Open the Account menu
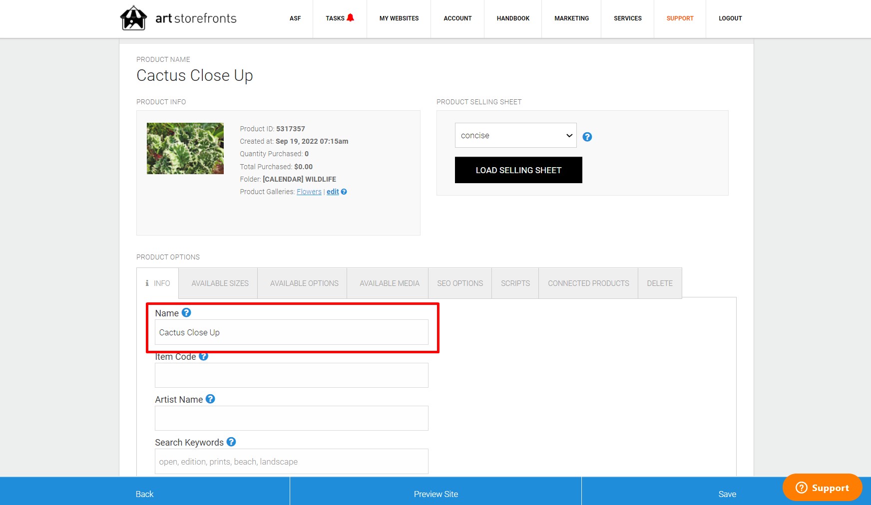871x505 pixels. 457,18
